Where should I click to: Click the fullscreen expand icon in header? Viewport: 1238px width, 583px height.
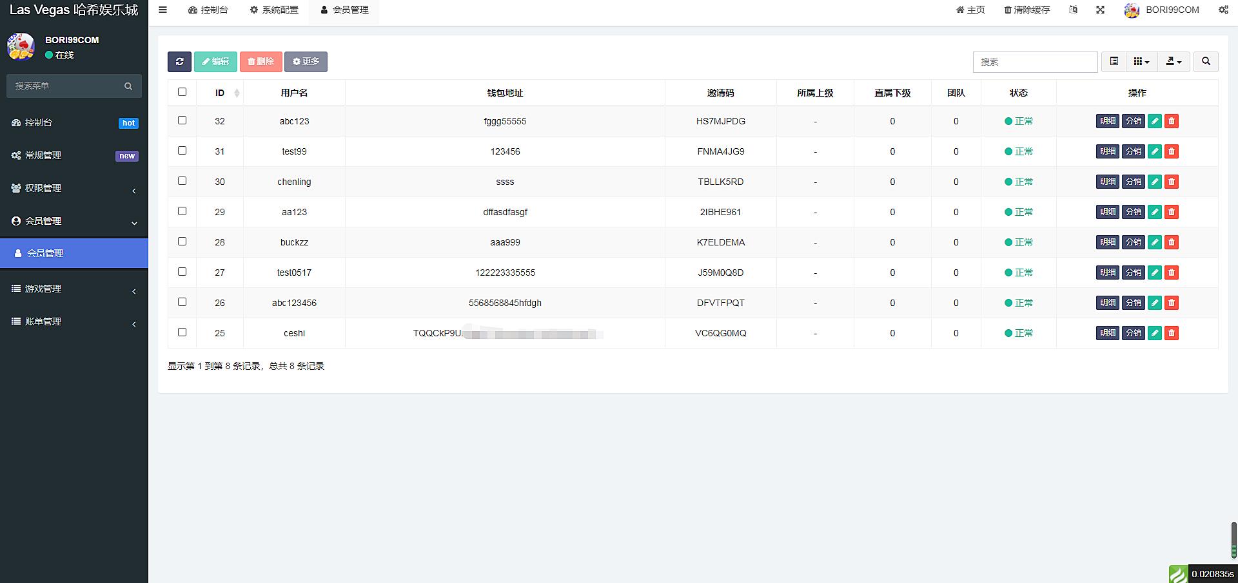[x=1100, y=10]
